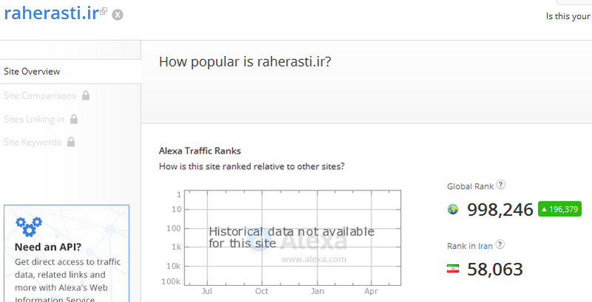Click the Global Rank help question mark
This screenshot has height=302, width=592.
(x=501, y=185)
